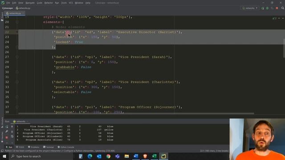This screenshot has height=160, width=285.
Task: Open the Code menu
Action: pos(40,3)
